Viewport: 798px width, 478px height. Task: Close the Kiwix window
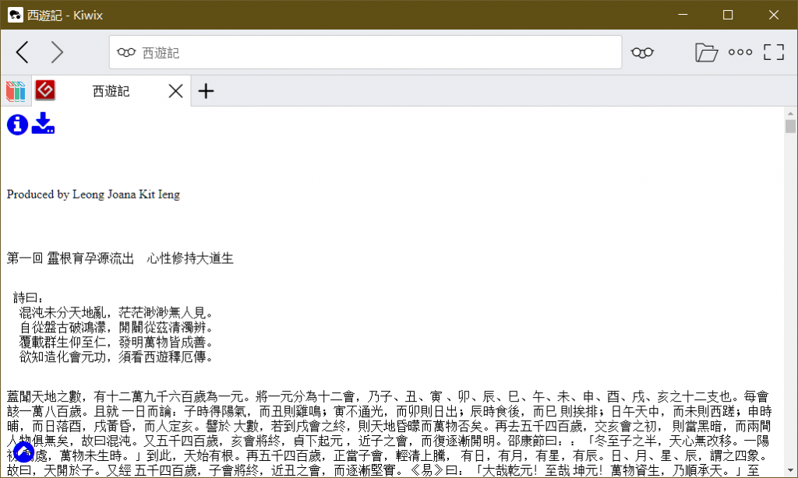(x=774, y=15)
